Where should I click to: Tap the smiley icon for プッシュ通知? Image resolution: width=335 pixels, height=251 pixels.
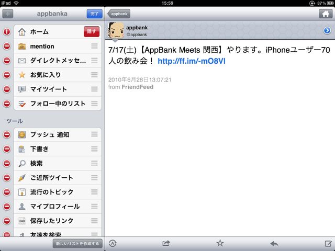(22, 135)
